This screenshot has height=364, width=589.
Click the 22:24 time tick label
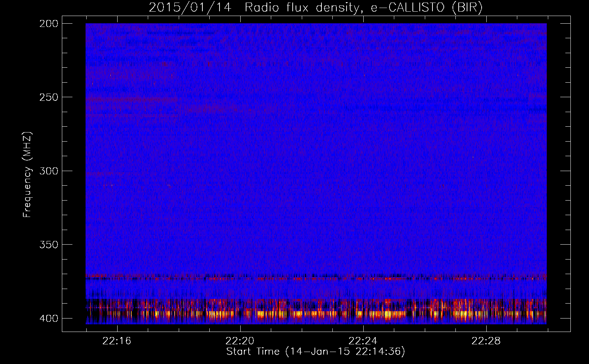pyautogui.click(x=363, y=341)
